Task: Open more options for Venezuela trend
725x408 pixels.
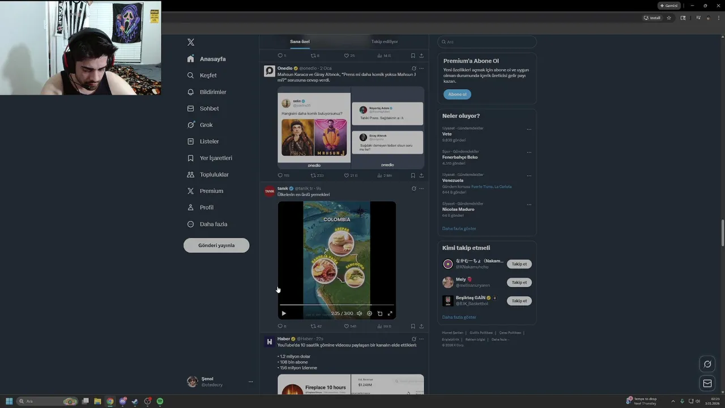Action: tap(529, 176)
